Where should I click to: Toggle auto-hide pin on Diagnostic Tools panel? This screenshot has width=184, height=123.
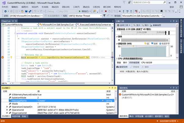pyautogui.click(x=174, y=21)
